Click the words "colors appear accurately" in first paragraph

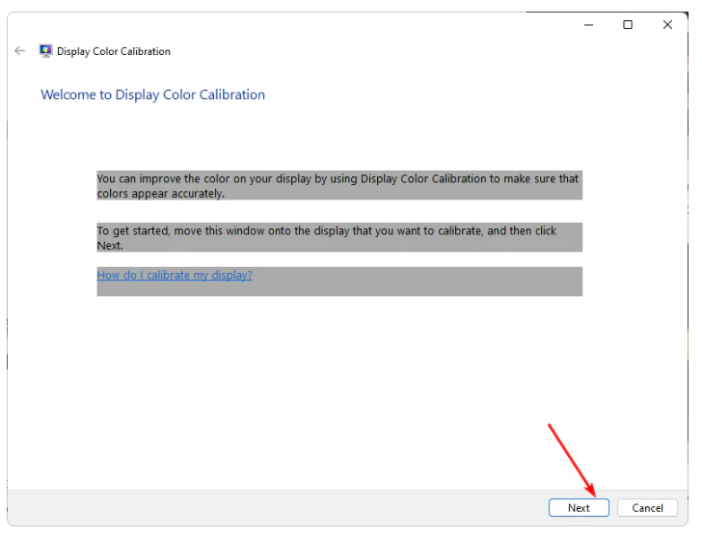click(x=160, y=194)
